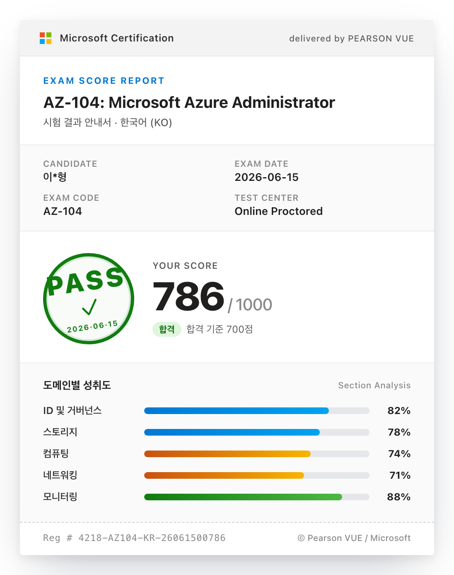
Task: Click the 모니터링 green progress bar
Action: (x=256, y=497)
